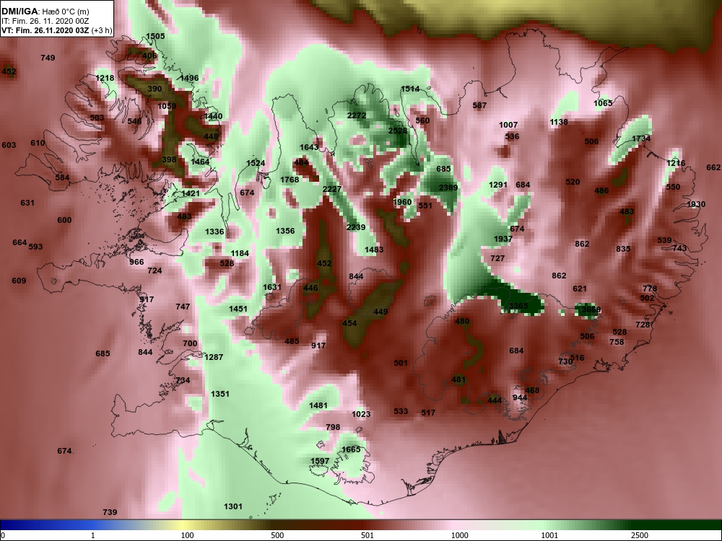Screen dimensions: 722x541
Task: Click the map value 390
Action: pyautogui.click(x=155, y=89)
